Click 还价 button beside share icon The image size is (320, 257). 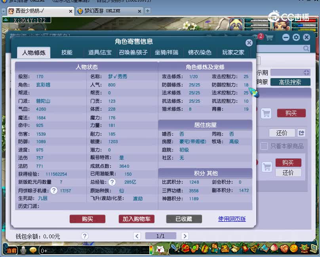282,133
